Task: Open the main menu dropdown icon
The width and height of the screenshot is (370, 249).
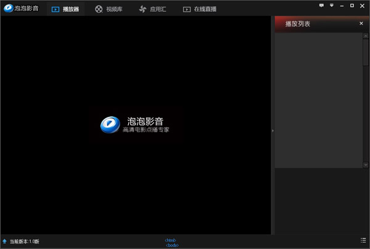Action: click(x=332, y=6)
